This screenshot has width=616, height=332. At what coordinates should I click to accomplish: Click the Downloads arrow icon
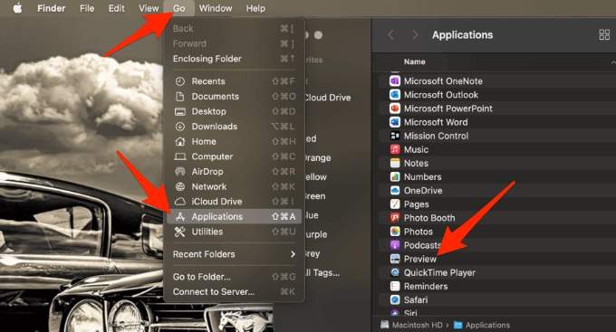pyautogui.click(x=180, y=127)
